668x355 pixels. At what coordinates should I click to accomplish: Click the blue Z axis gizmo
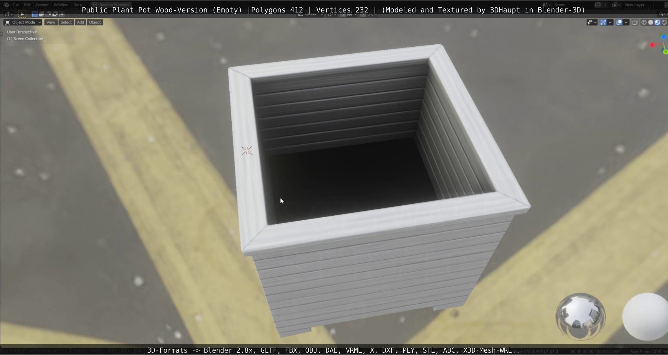pos(663,37)
